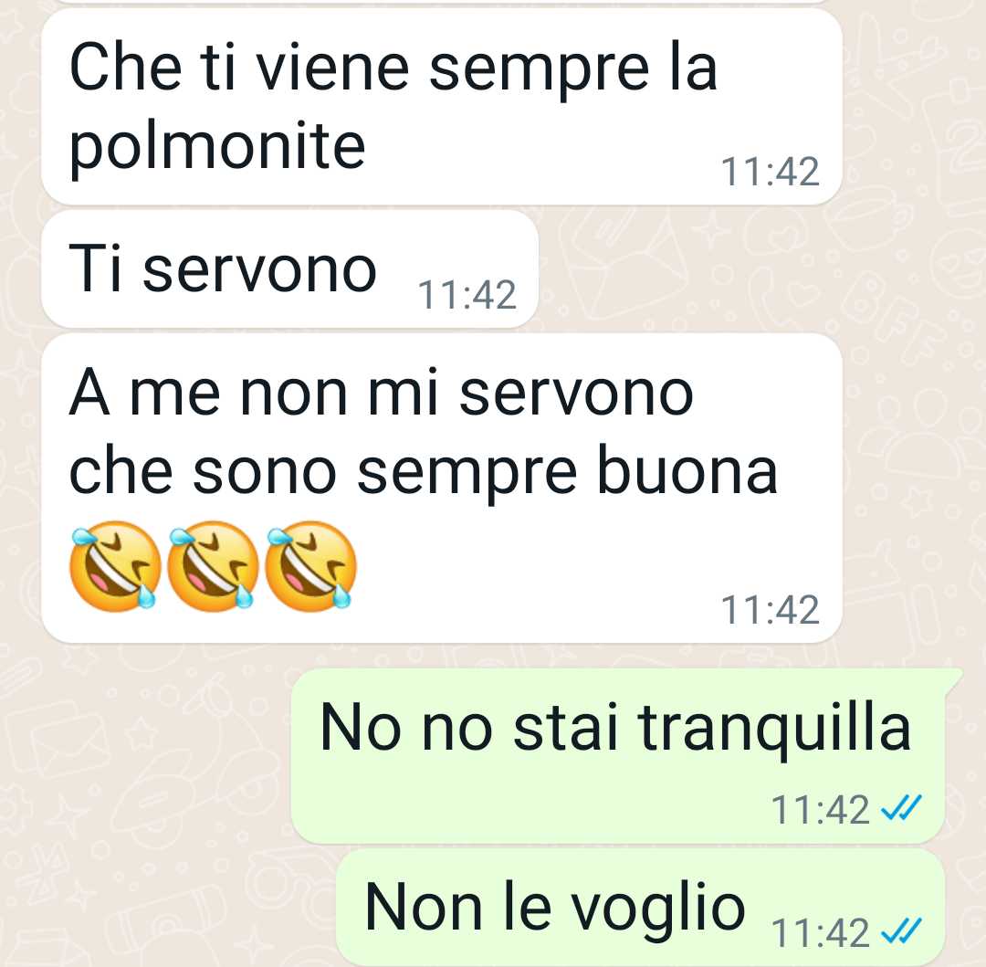This screenshot has height=967, width=986.
Task: Tap the last rolling-laughing emoji
Action: [x=310, y=566]
